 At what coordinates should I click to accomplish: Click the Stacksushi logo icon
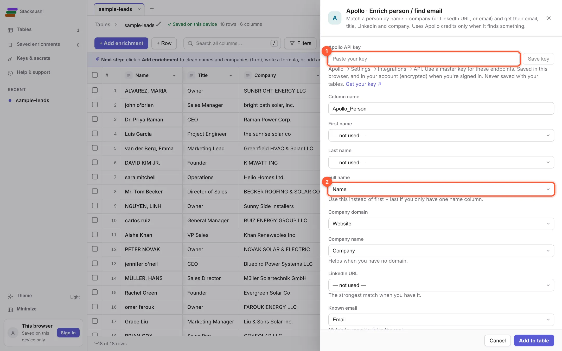click(11, 12)
